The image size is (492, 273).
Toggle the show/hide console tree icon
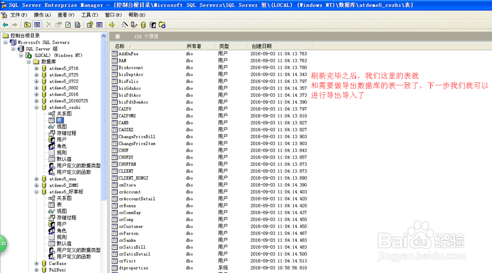tap(37, 25)
